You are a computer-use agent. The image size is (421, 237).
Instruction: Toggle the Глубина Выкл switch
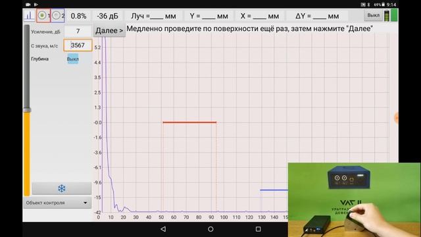click(73, 59)
